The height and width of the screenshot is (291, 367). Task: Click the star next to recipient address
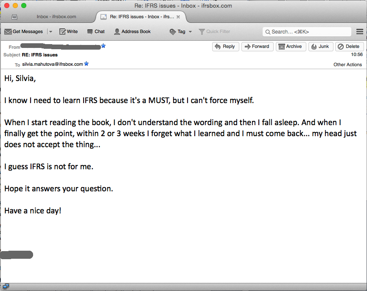pos(87,64)
